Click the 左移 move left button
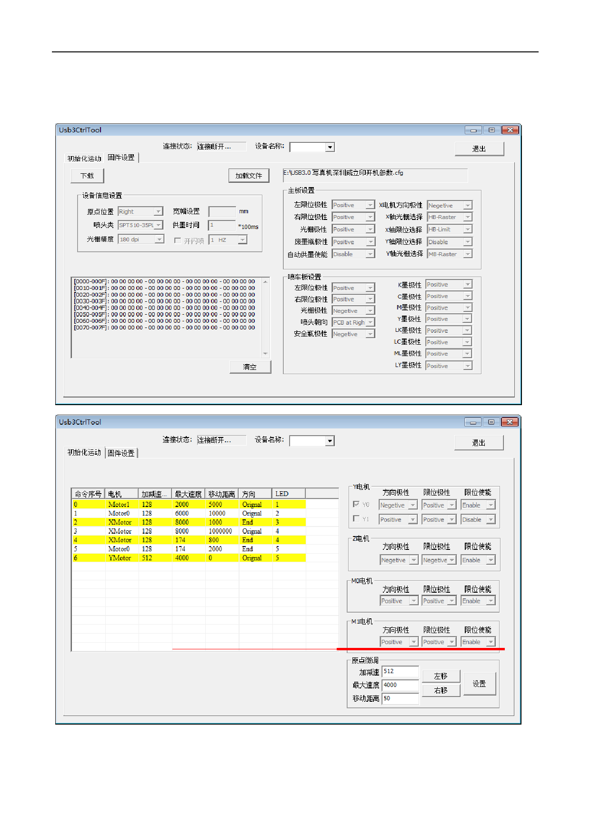Screen dimensions: 591x835 441,676
